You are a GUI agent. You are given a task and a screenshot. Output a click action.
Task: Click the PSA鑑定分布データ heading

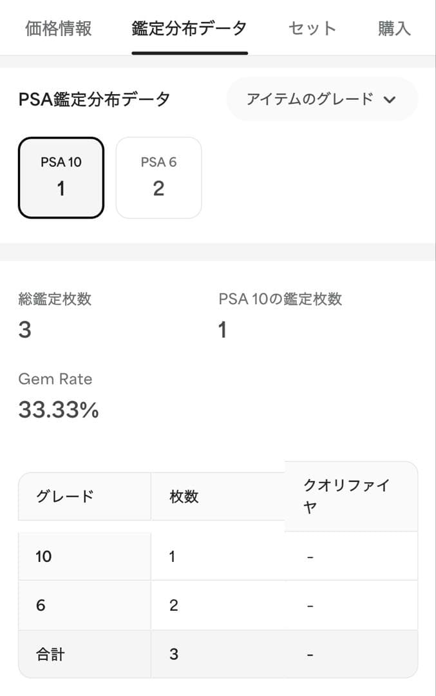[95, 99]
